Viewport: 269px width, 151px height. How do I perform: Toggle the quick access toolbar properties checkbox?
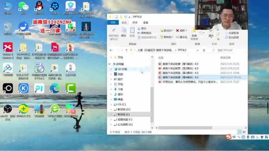[x=117, y=17]
